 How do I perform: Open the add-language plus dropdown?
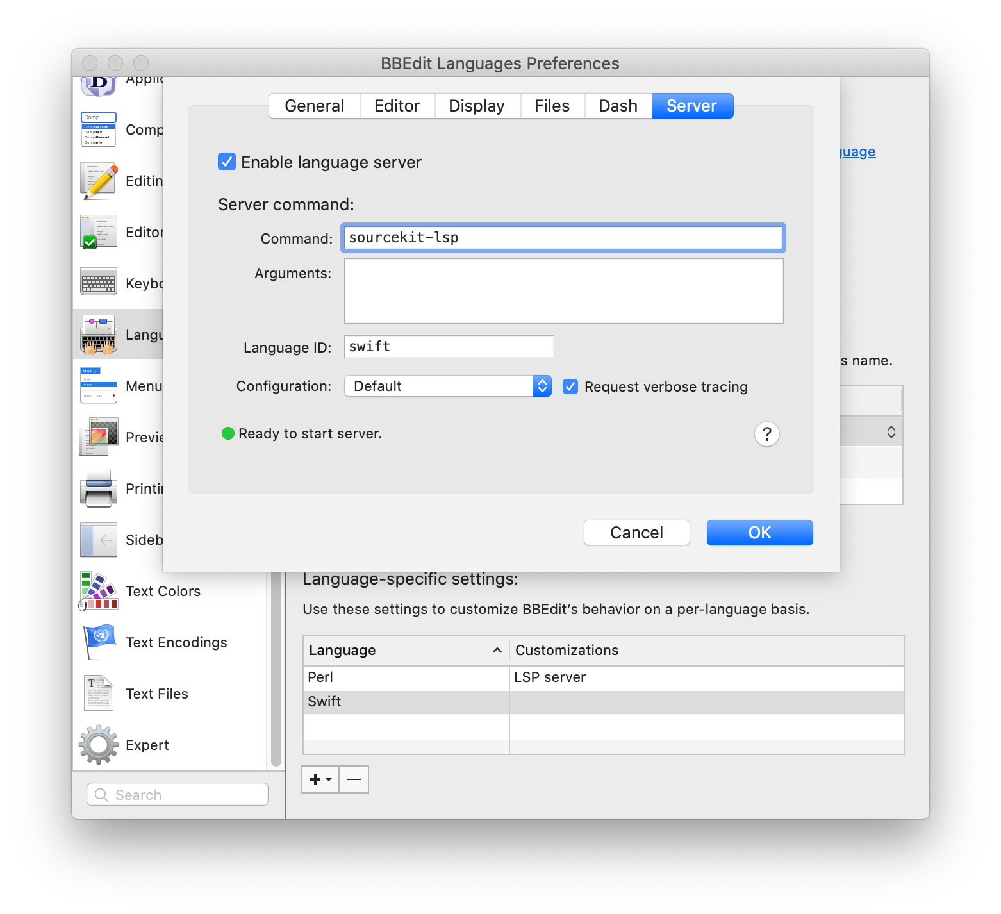(x=320, y=779)
